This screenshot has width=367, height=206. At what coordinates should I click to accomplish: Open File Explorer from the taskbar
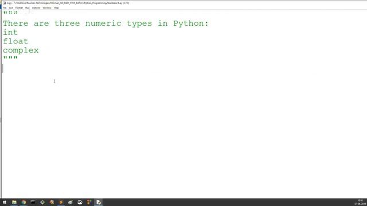[14, 202]
